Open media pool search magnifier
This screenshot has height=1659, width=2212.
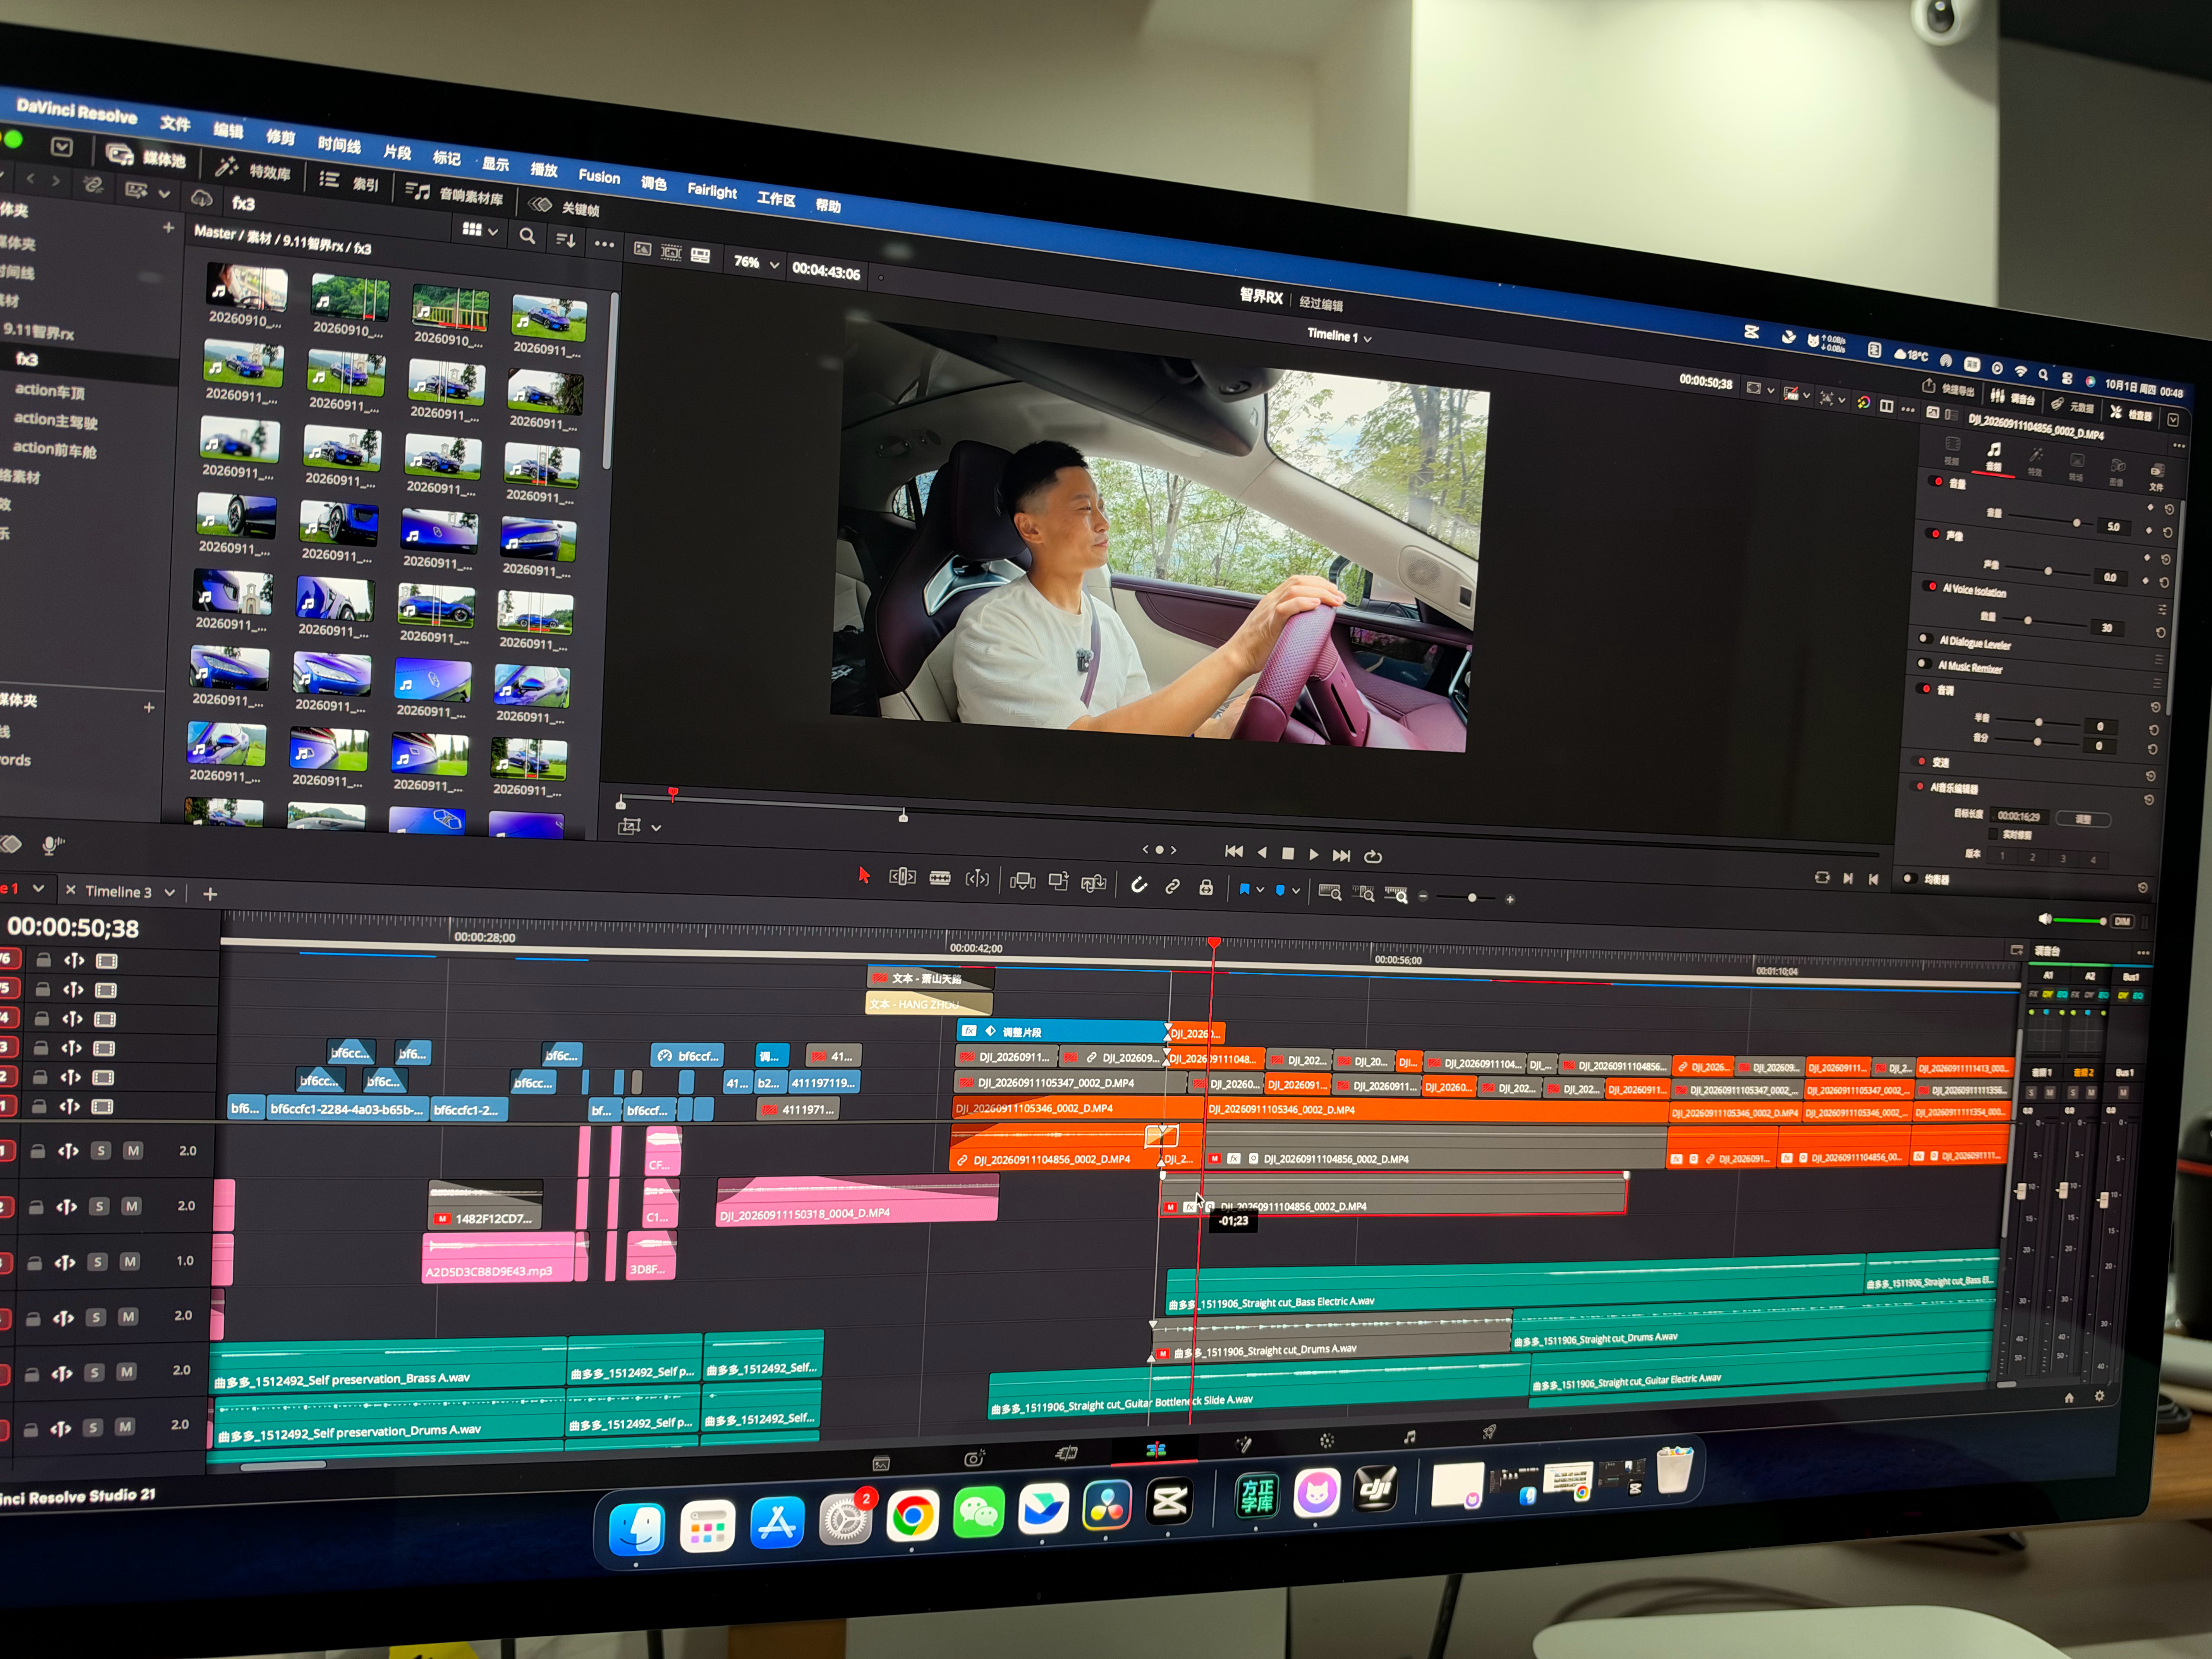[x=527, y=236]
